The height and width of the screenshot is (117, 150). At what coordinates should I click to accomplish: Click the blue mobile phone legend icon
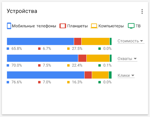pos(9,26)
